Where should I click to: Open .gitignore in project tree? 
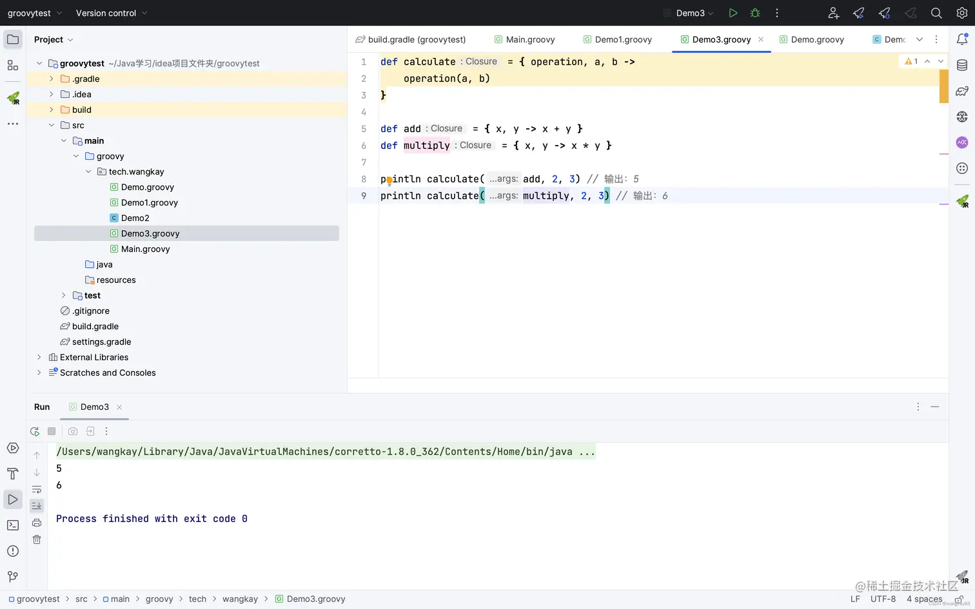[84, 311]
